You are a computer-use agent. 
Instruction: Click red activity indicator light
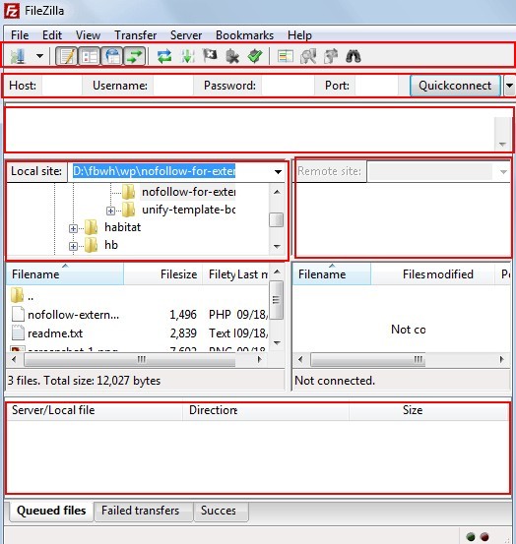click(x=484, y=537)
